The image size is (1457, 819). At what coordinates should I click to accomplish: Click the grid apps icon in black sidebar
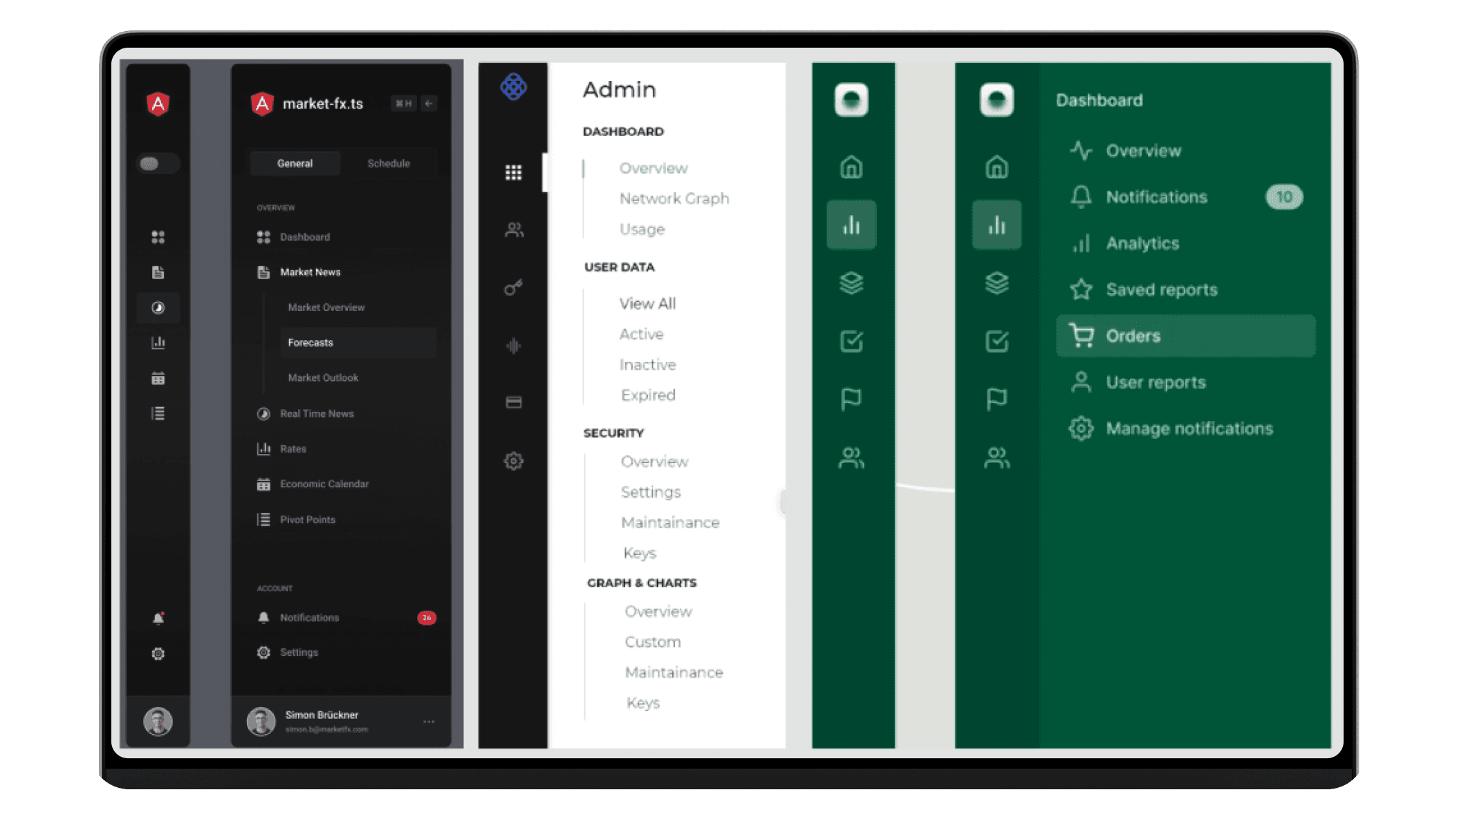pyautogui.click(x=513, y=172)
